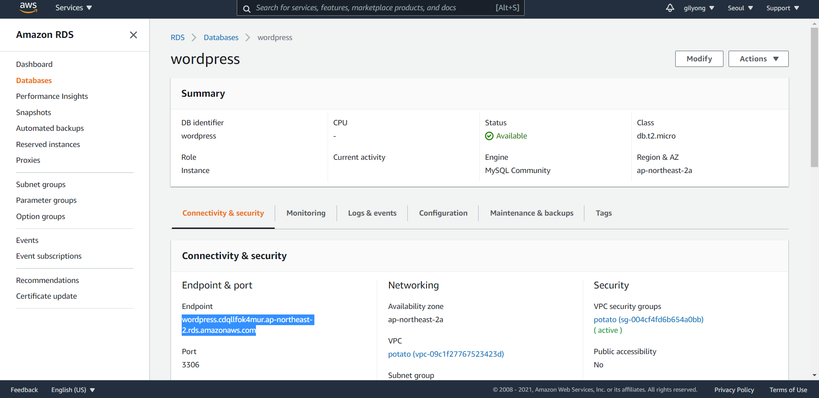This screenshot has height=398, width=819.
Task: Click the scrollbar down arrow
Action: tap(814, 375)
